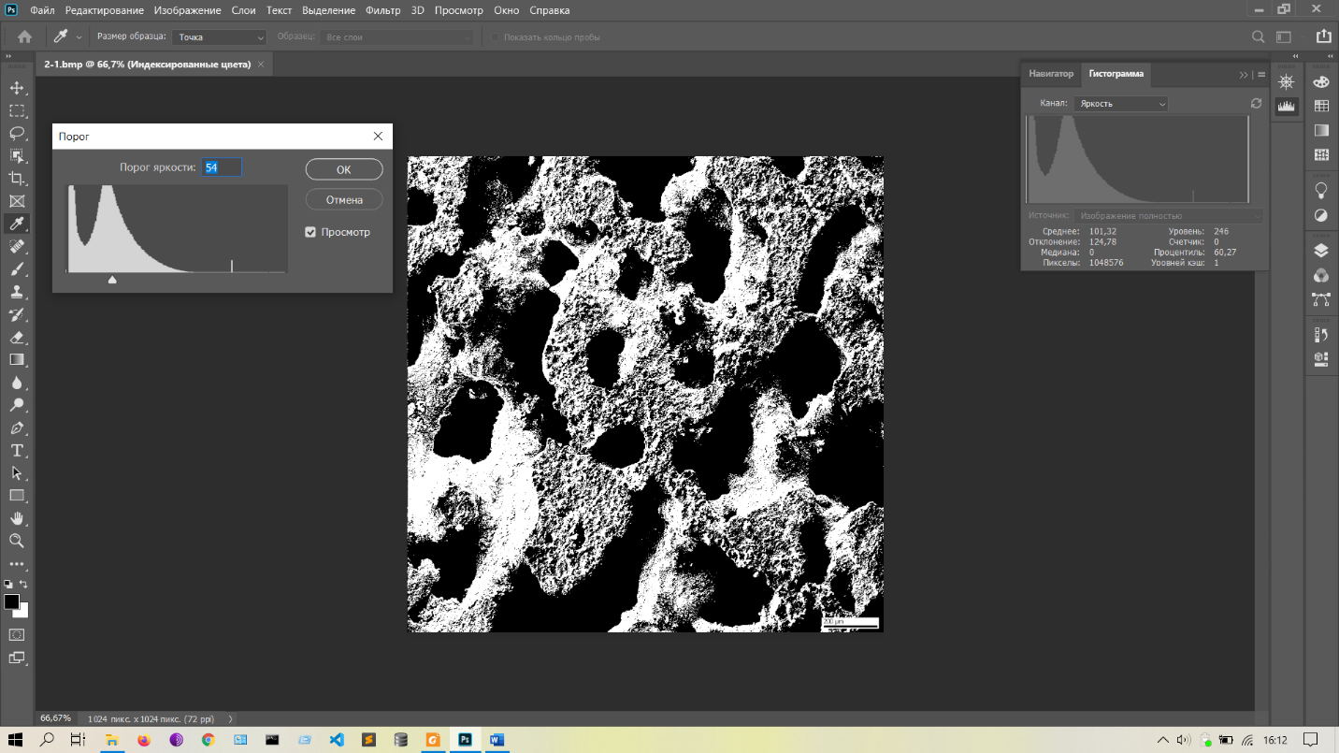Screen dimensions: 1339x753
Task: Swap foreground and background colors
Action: click(24, 584)
